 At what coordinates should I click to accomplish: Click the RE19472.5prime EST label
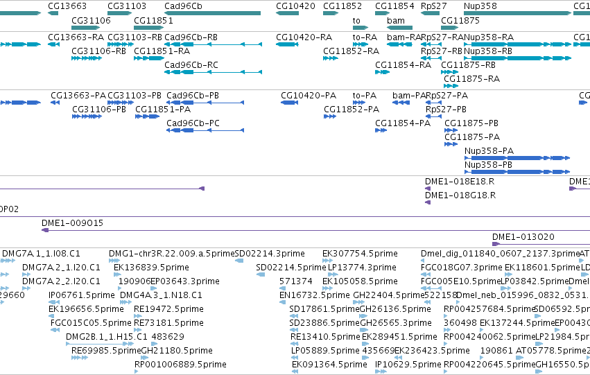169,309
